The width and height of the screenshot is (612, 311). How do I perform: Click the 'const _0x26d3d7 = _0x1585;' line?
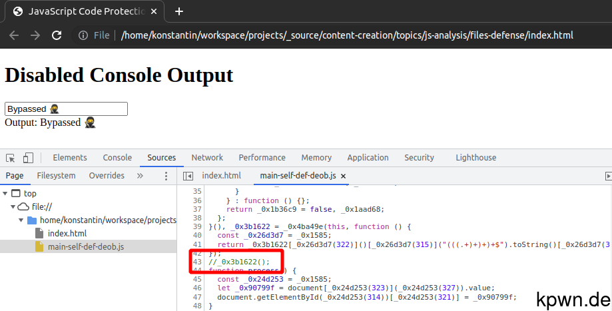[x=274, y=235]
